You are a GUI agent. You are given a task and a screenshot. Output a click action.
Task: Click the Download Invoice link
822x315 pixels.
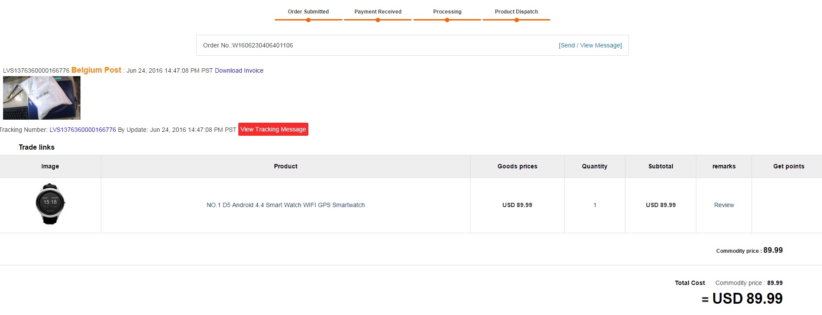click(239, 70)
